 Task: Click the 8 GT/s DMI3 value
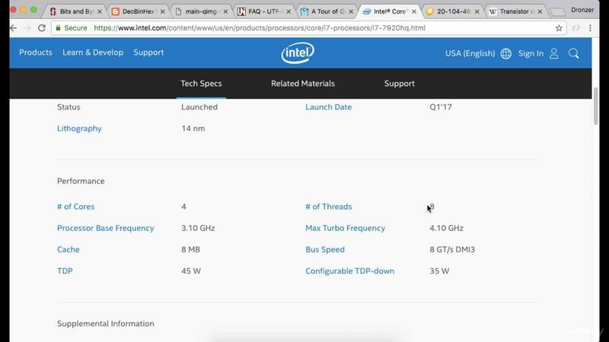(452, 249)
